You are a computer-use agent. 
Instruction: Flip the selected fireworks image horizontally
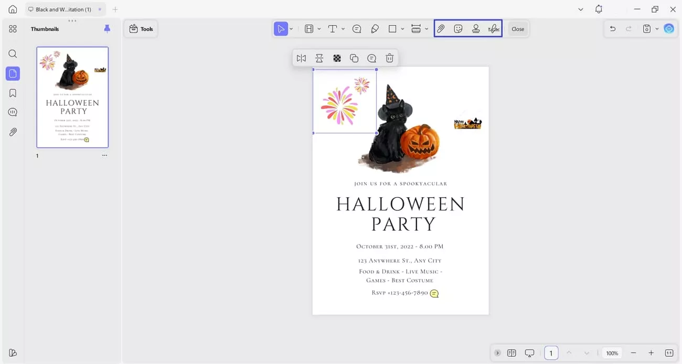[x=301, y=58]
